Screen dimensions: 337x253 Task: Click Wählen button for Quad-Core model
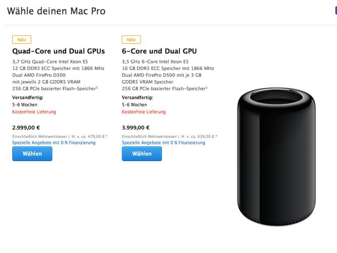point(32,154)
